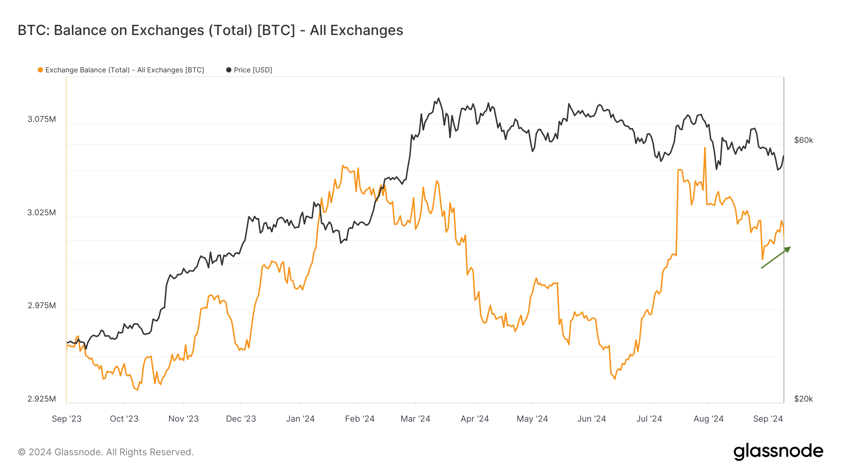
Task: Select the Mar '24 x-axis label
Action: [x=415, y=419]
